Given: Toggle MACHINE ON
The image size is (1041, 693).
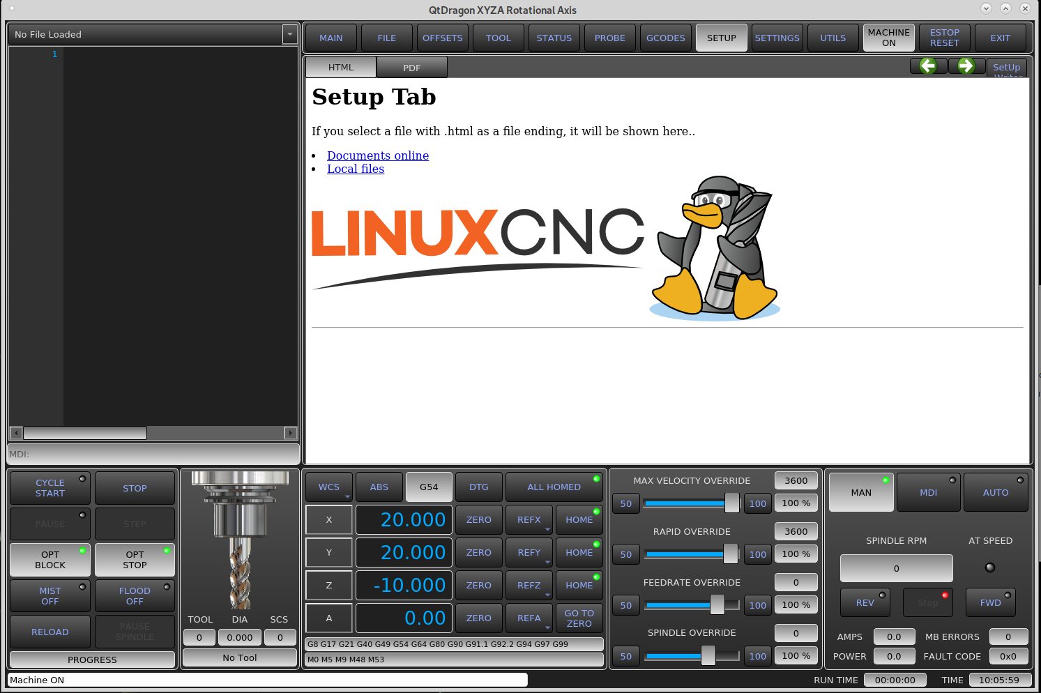Looking at the screenshot, I should 889,38.
